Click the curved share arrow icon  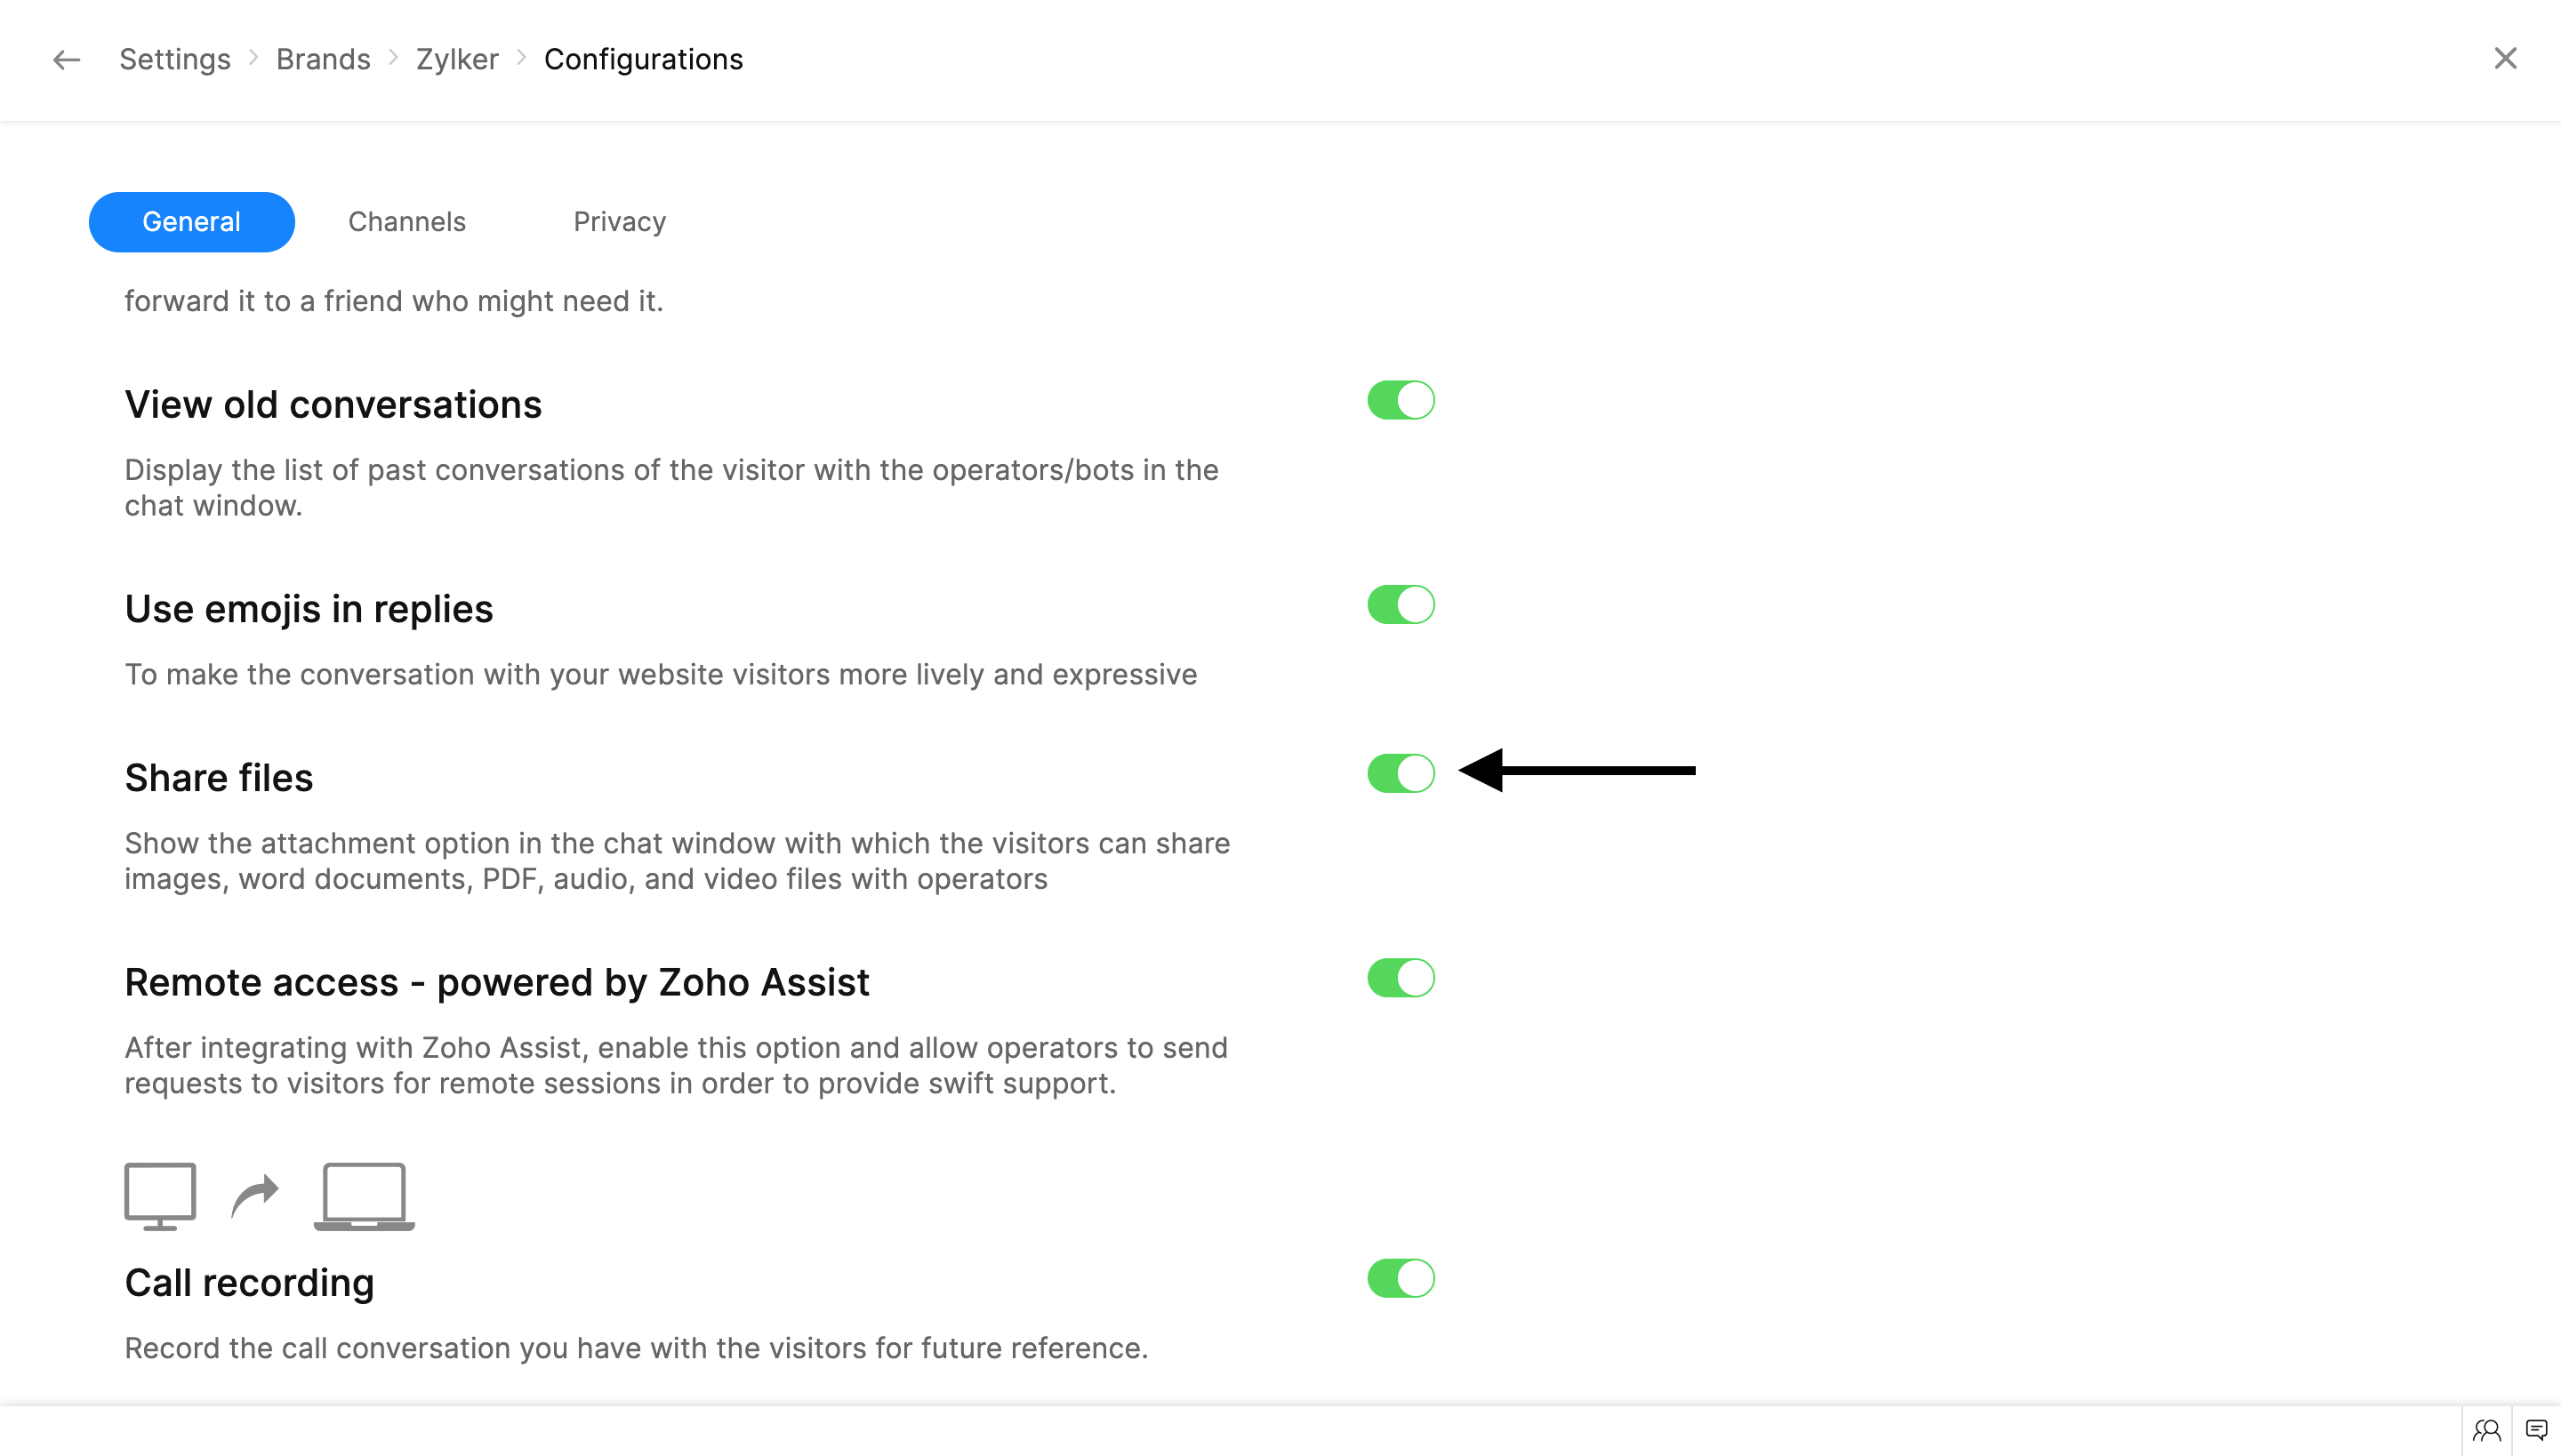pyautogui.click(x=255, y=1195)
